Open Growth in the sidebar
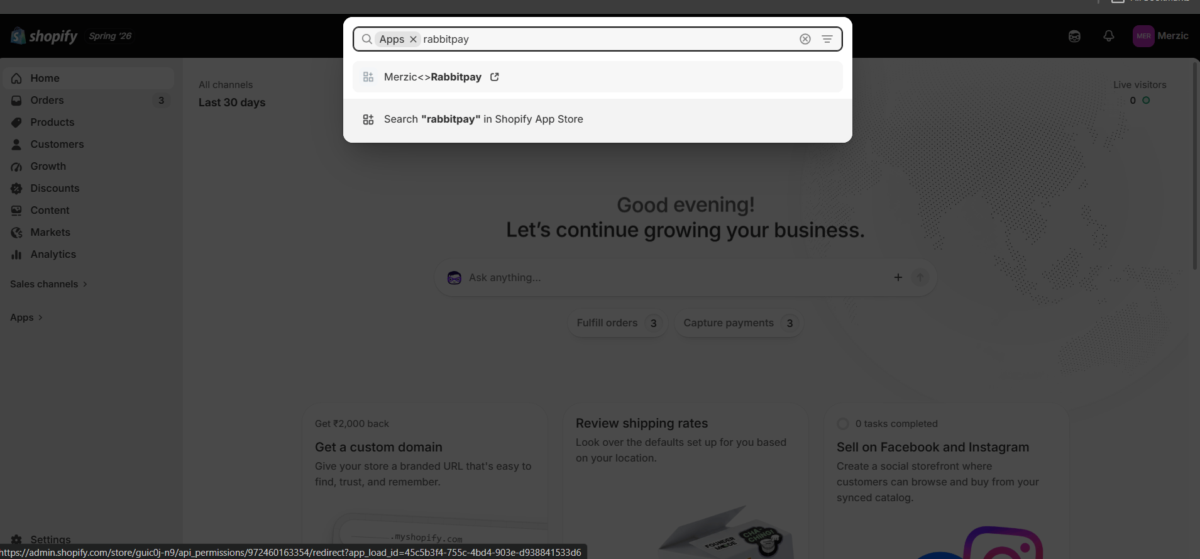 point(88,166)
